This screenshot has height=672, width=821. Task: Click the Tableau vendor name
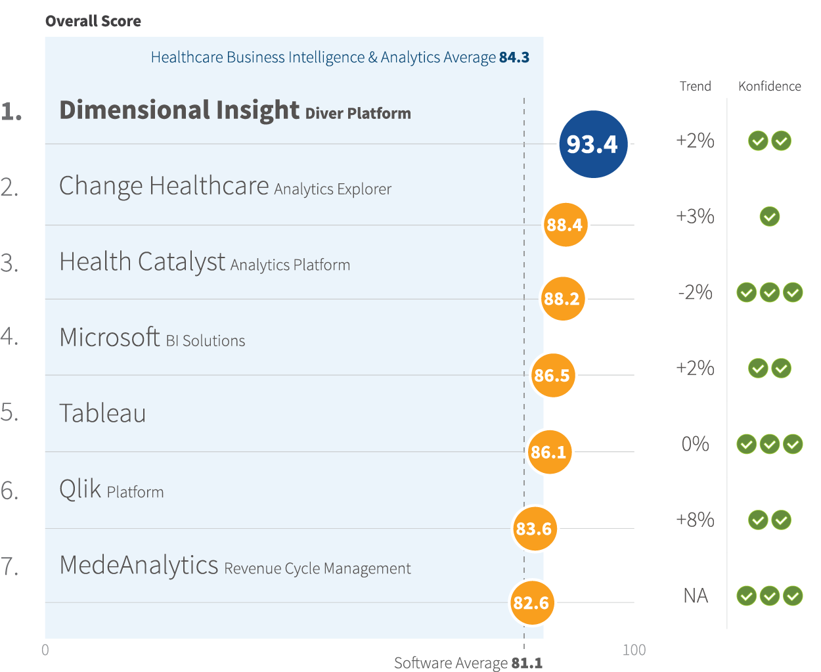102,414
